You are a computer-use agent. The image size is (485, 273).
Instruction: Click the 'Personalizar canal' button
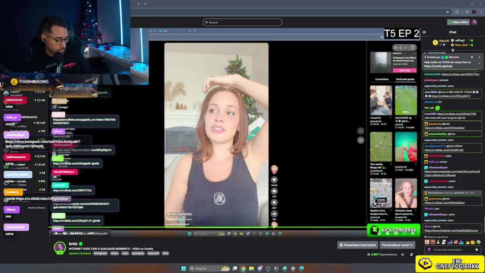pos(397,245)
